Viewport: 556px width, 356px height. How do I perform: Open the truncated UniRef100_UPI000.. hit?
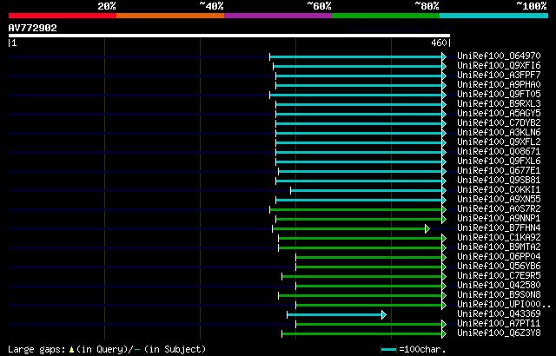pyautogui.click(x=504, y=305)
